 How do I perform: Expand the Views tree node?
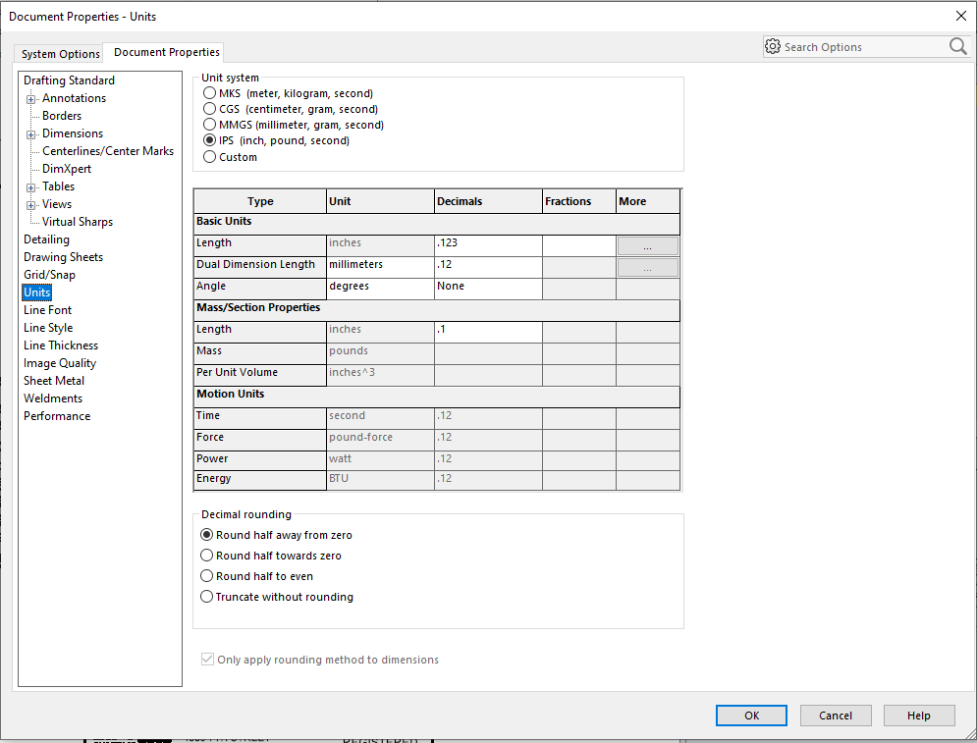[31, 205]
